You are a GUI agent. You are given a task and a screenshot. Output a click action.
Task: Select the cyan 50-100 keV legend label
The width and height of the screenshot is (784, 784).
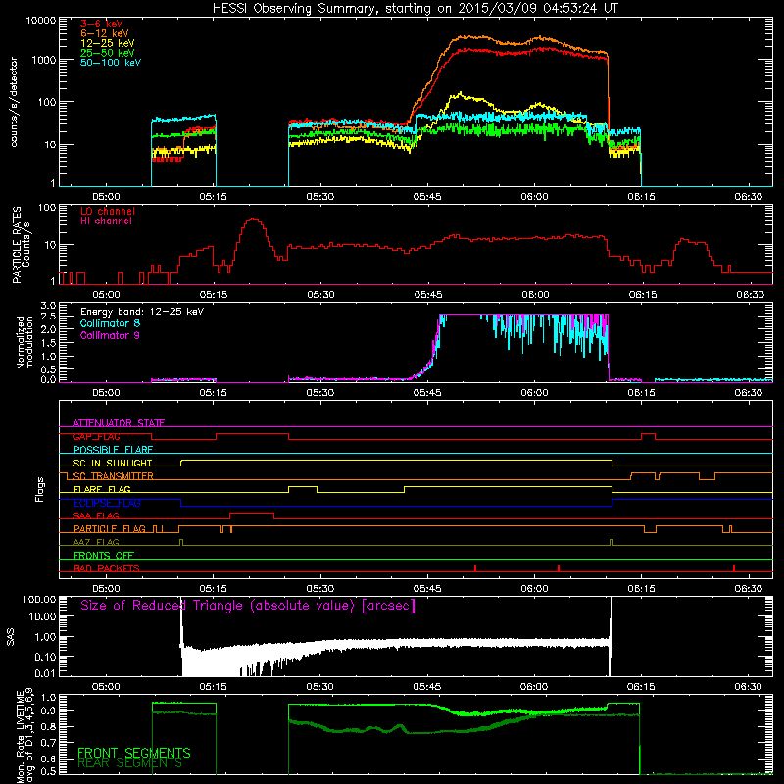pyautogui.click(x=111, y=63)
